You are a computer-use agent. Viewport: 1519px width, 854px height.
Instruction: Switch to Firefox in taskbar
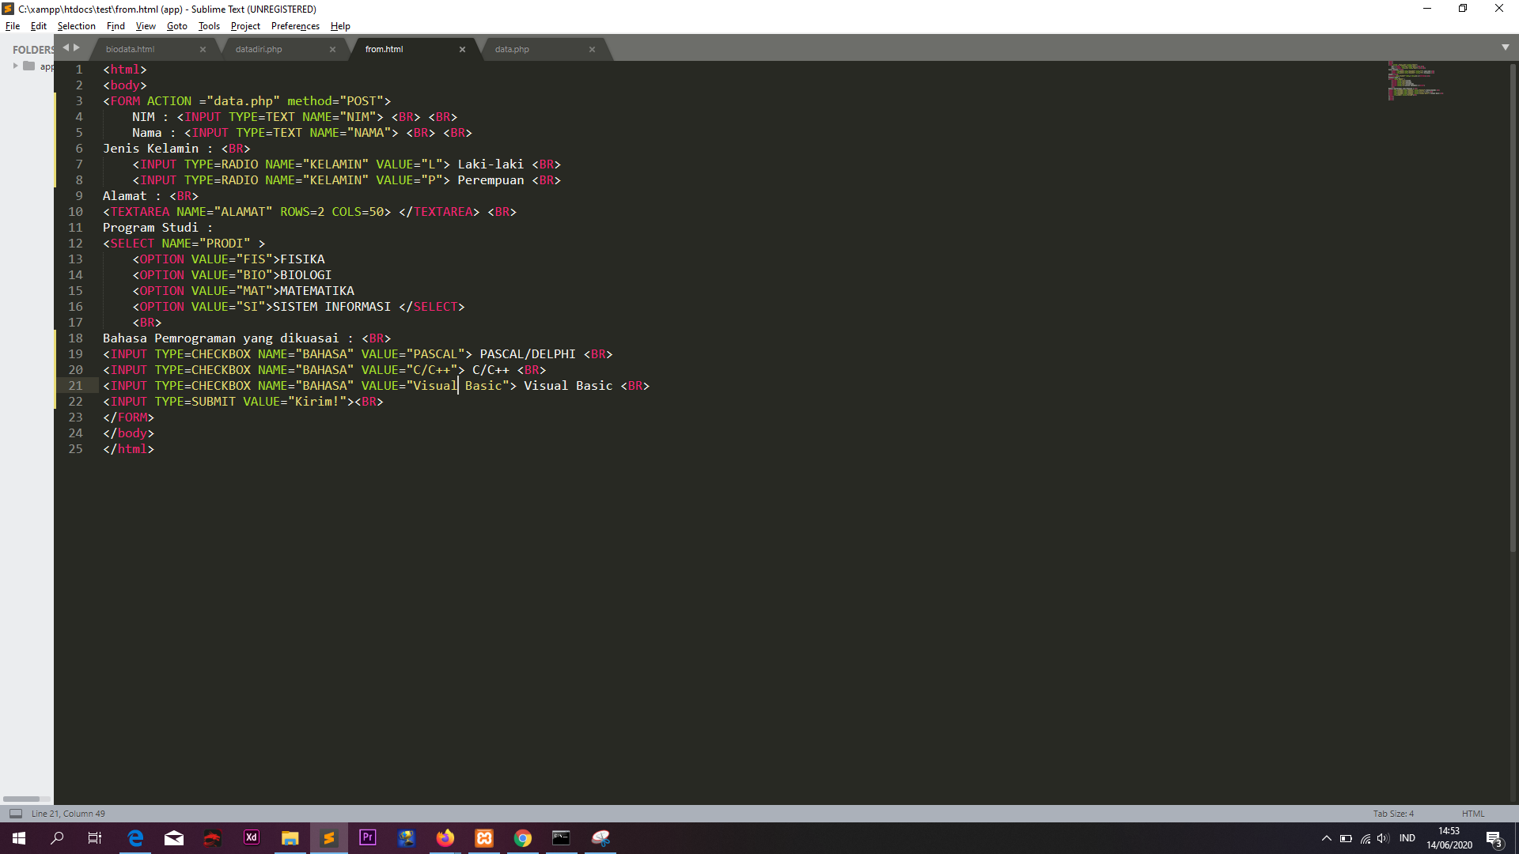pos(445,838)
